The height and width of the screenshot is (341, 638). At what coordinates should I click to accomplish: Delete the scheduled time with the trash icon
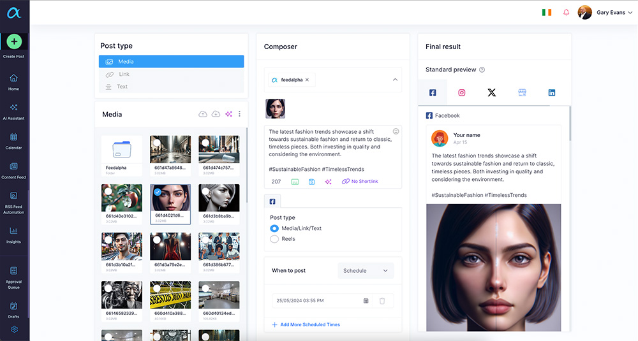[x=382, y=301]
